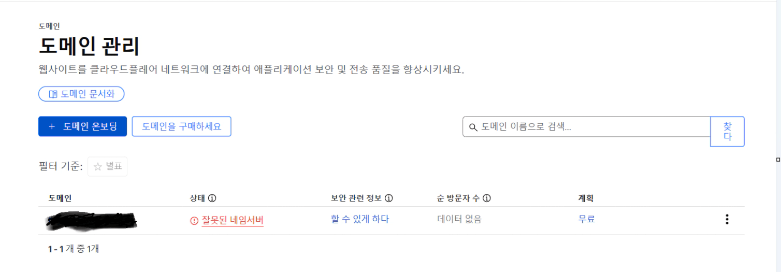
Task: Open the blacked-out domain name in the table
Action: [91, 221]
